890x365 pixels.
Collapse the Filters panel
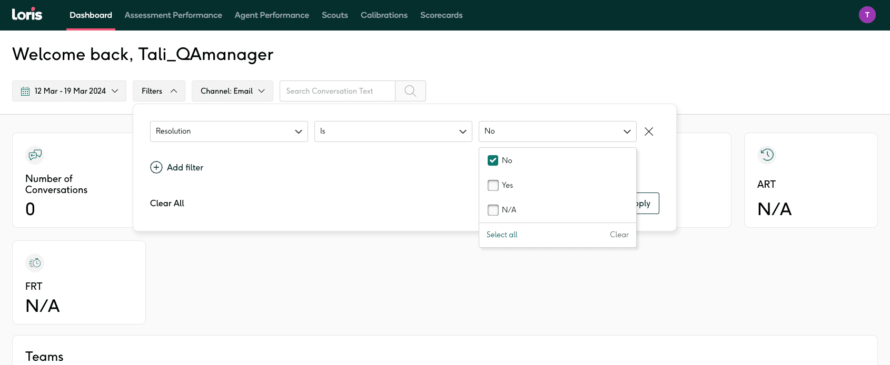pyautogui.click(x=159, y=91)
